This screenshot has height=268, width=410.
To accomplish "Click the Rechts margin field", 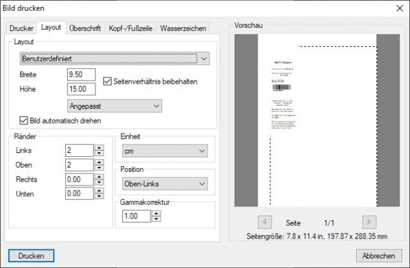I will click(79, 179).
